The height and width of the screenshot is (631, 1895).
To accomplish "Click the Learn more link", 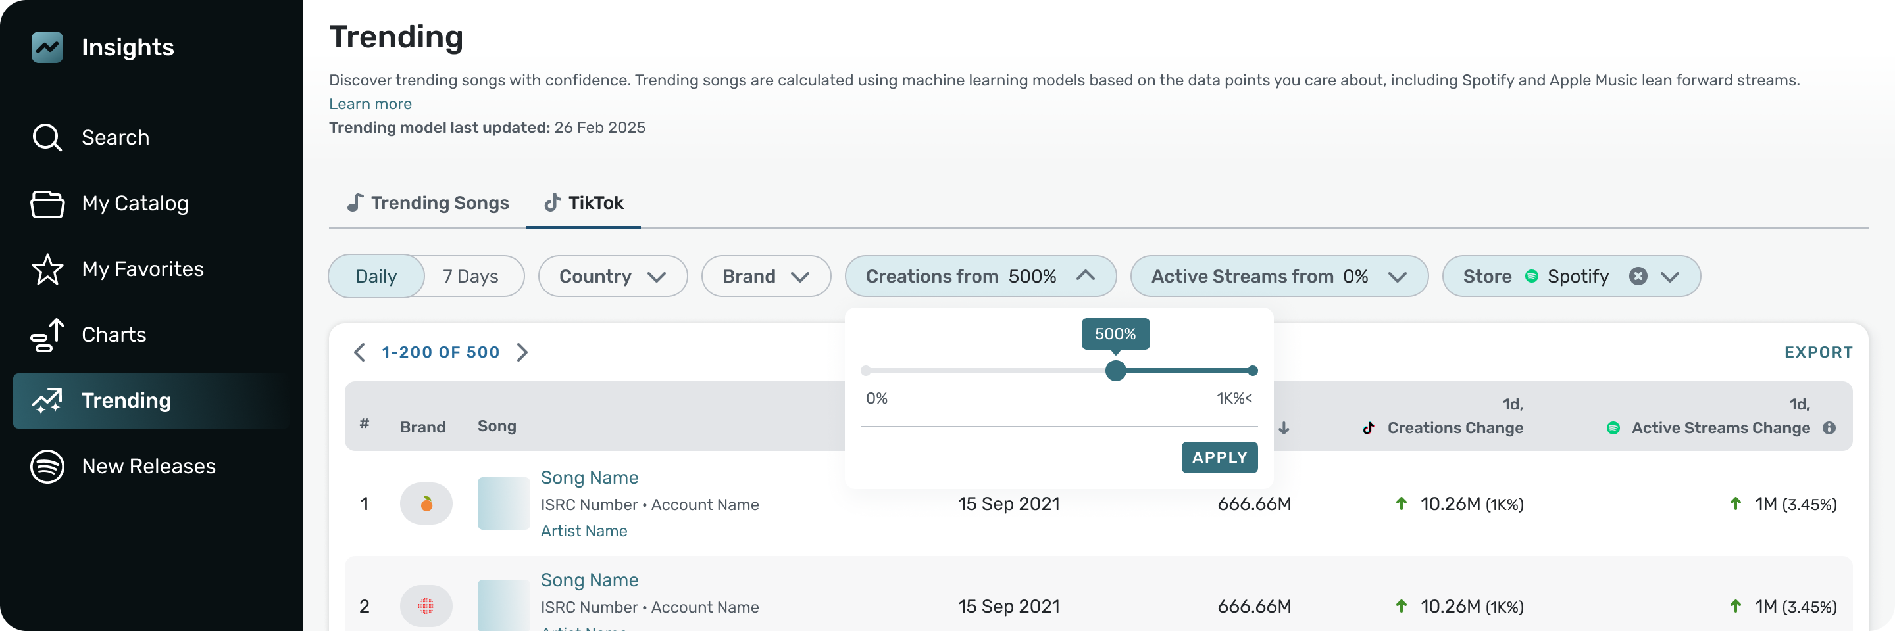I will click(x=370, y=104).
